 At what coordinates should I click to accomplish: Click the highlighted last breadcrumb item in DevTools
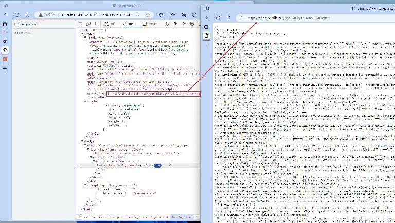point(182,217)
